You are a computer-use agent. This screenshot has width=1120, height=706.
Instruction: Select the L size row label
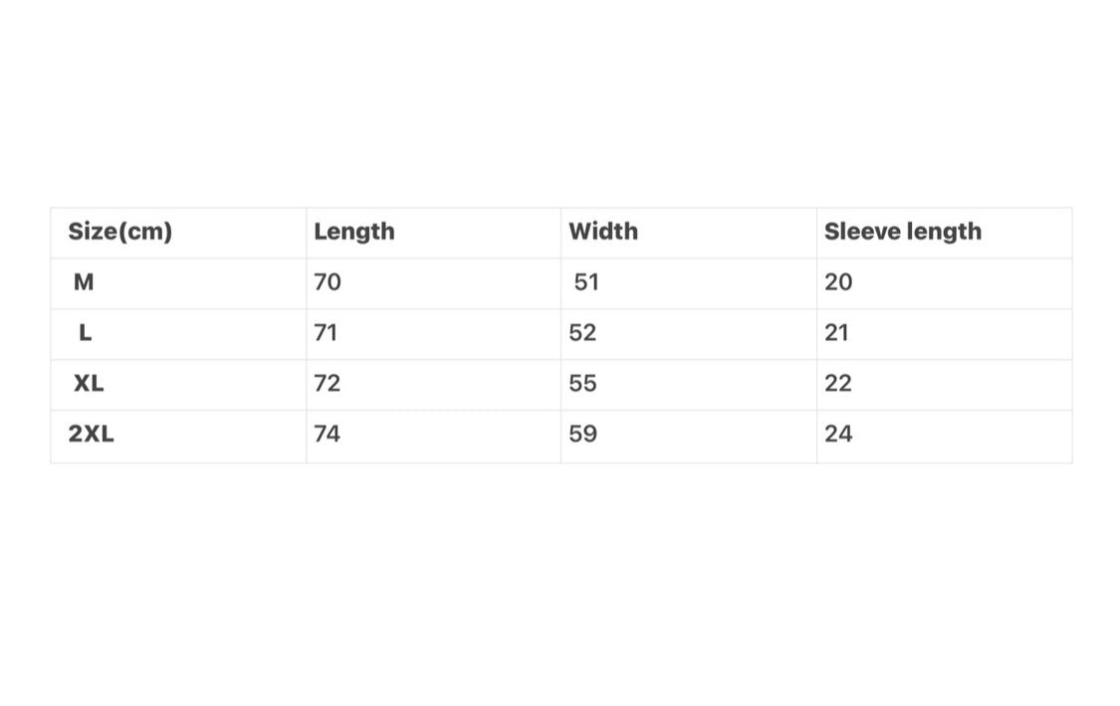(85, 333)
